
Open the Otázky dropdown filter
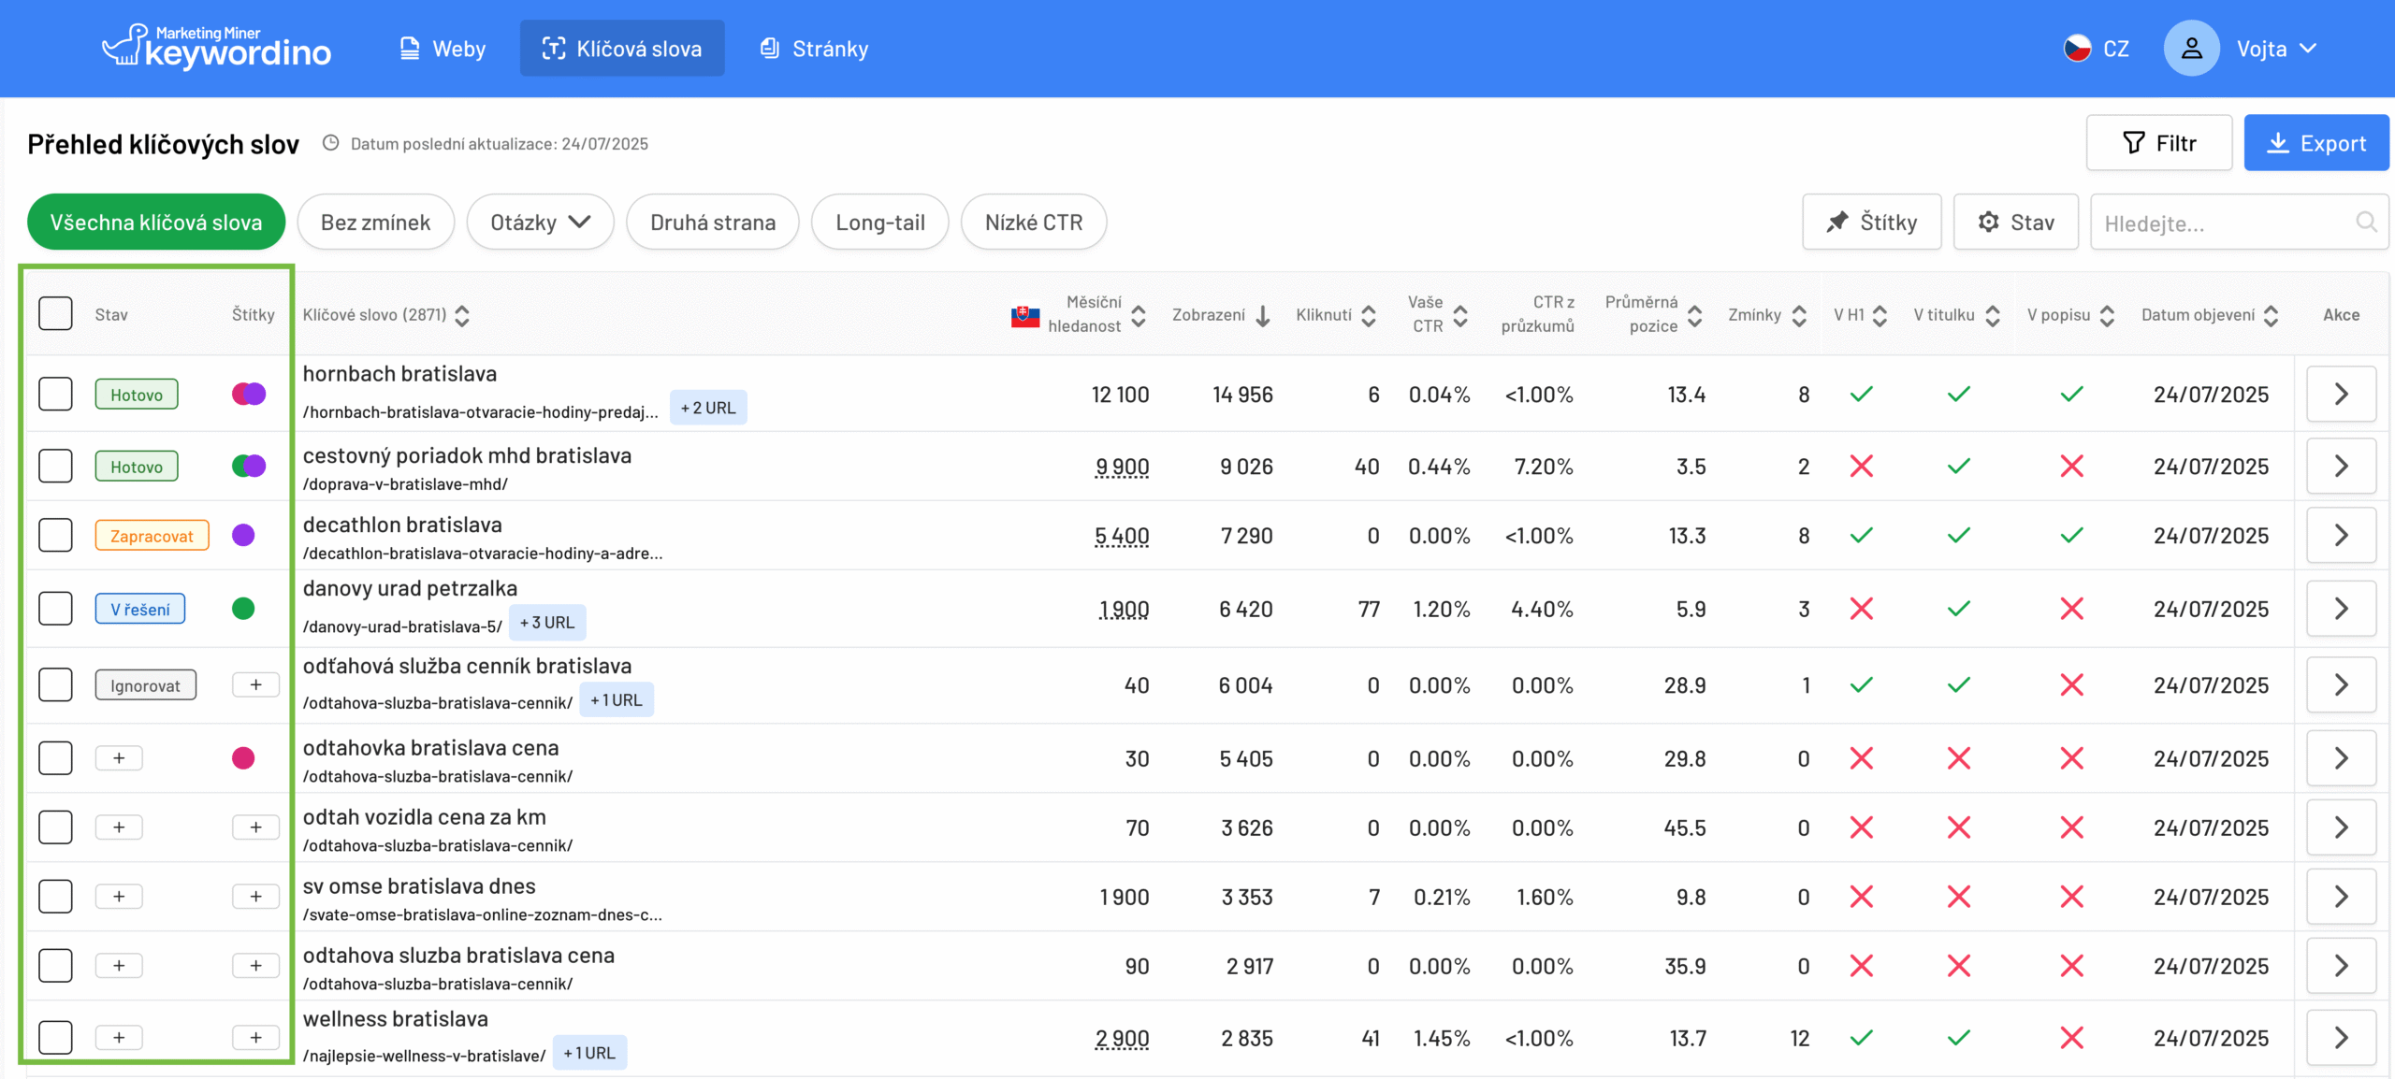point(540,222)
